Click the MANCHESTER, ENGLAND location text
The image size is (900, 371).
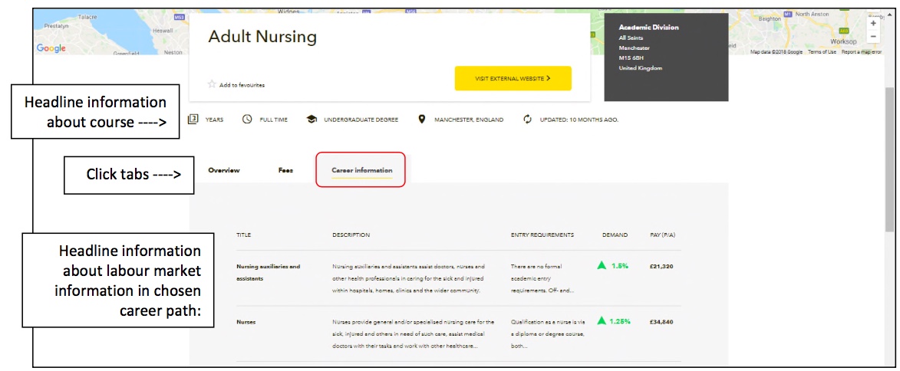(469, 120)
